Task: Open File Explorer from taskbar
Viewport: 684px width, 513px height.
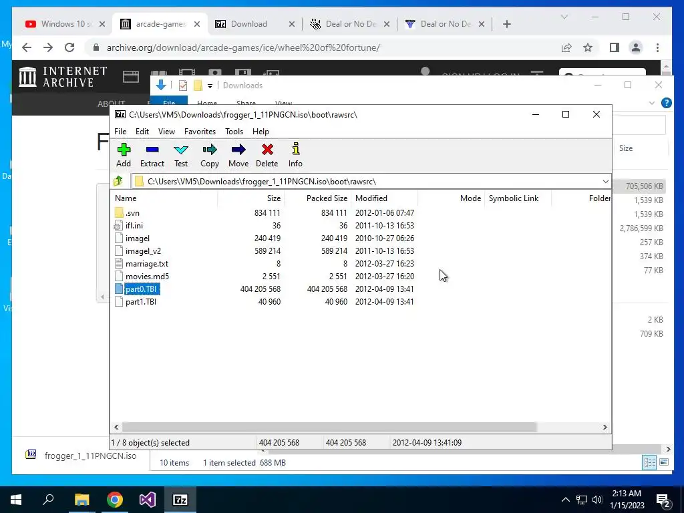Action: [81, 500]
